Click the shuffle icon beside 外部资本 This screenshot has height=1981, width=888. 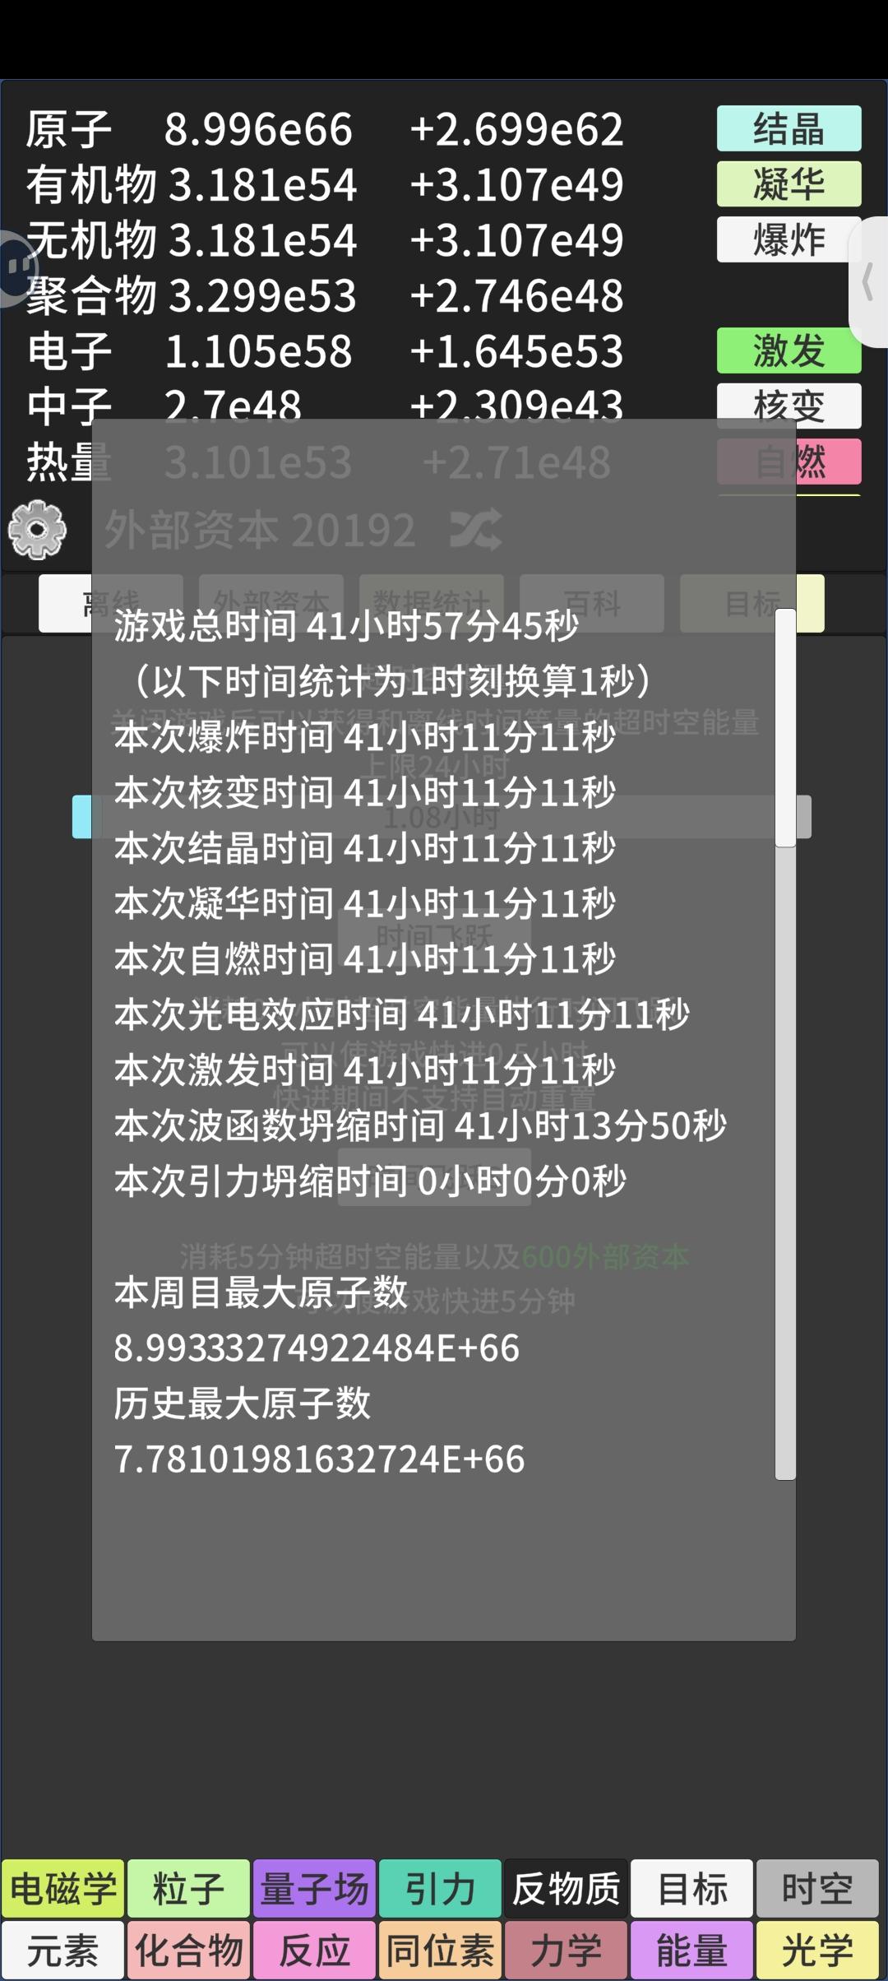(x=476, y=530)
